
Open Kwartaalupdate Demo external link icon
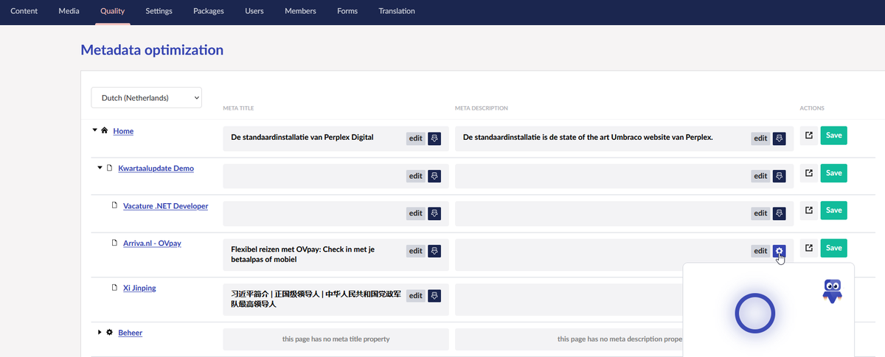point(809,173)
